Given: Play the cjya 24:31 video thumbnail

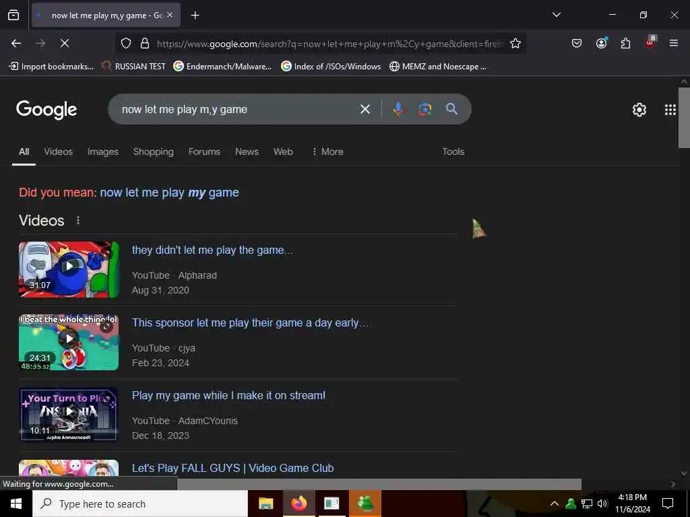Looking at the screenshot, I should [x=69, y=342].
